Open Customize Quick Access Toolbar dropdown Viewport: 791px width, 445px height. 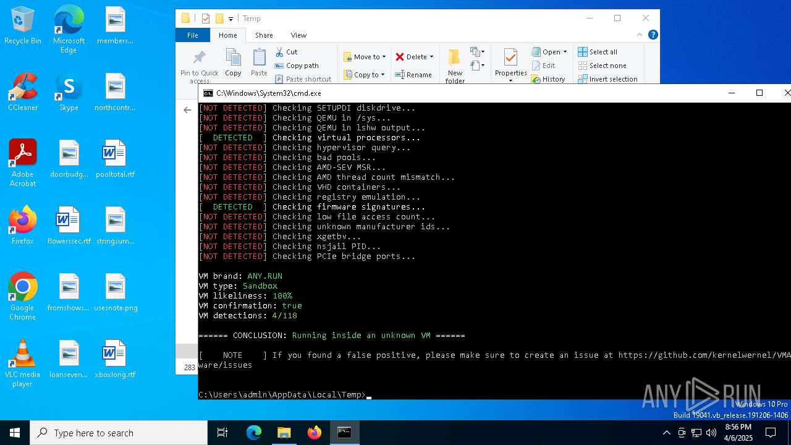point(231,19)
